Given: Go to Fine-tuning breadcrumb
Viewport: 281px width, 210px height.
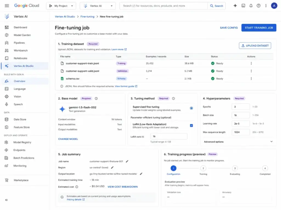Looking at the screenshot, I should tap(87, 16).
